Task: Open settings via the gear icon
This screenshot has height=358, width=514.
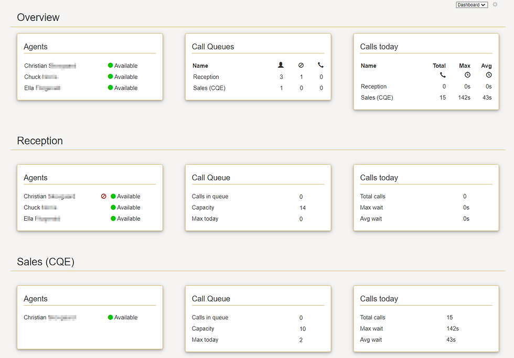Action: 495,5
